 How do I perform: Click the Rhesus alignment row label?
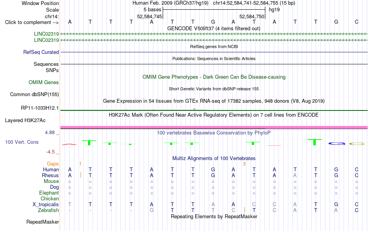(x=50, y=175)
